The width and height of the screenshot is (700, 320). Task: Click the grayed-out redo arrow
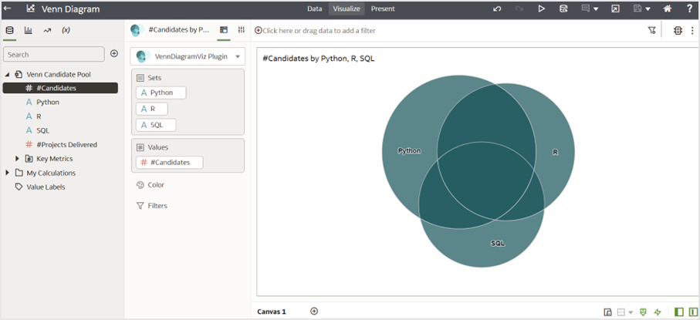(x=519, y=8)
